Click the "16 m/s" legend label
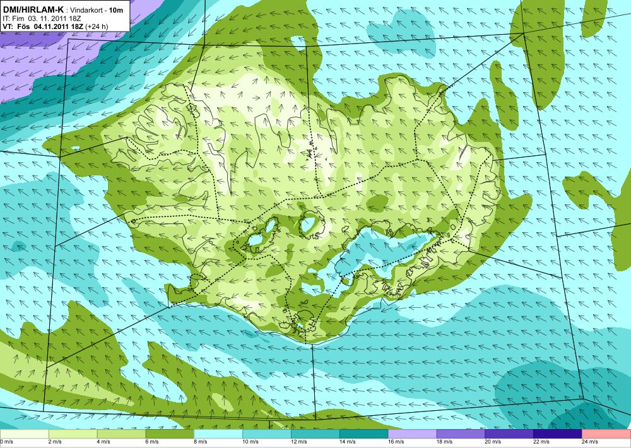Screen dimensions: 631x448 396,442
